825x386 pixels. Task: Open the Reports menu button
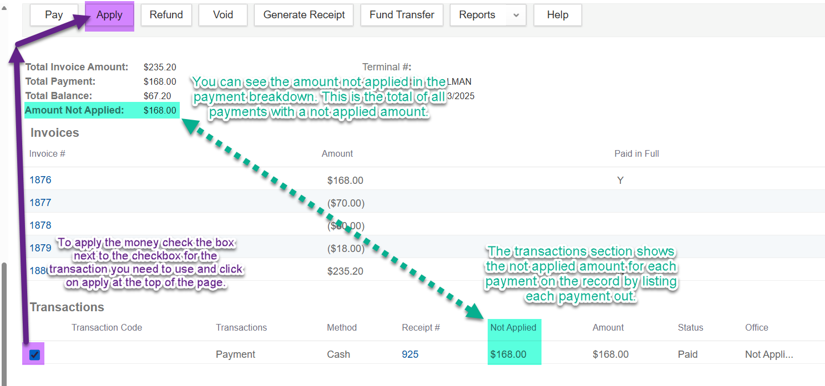[x=477, y=16]
